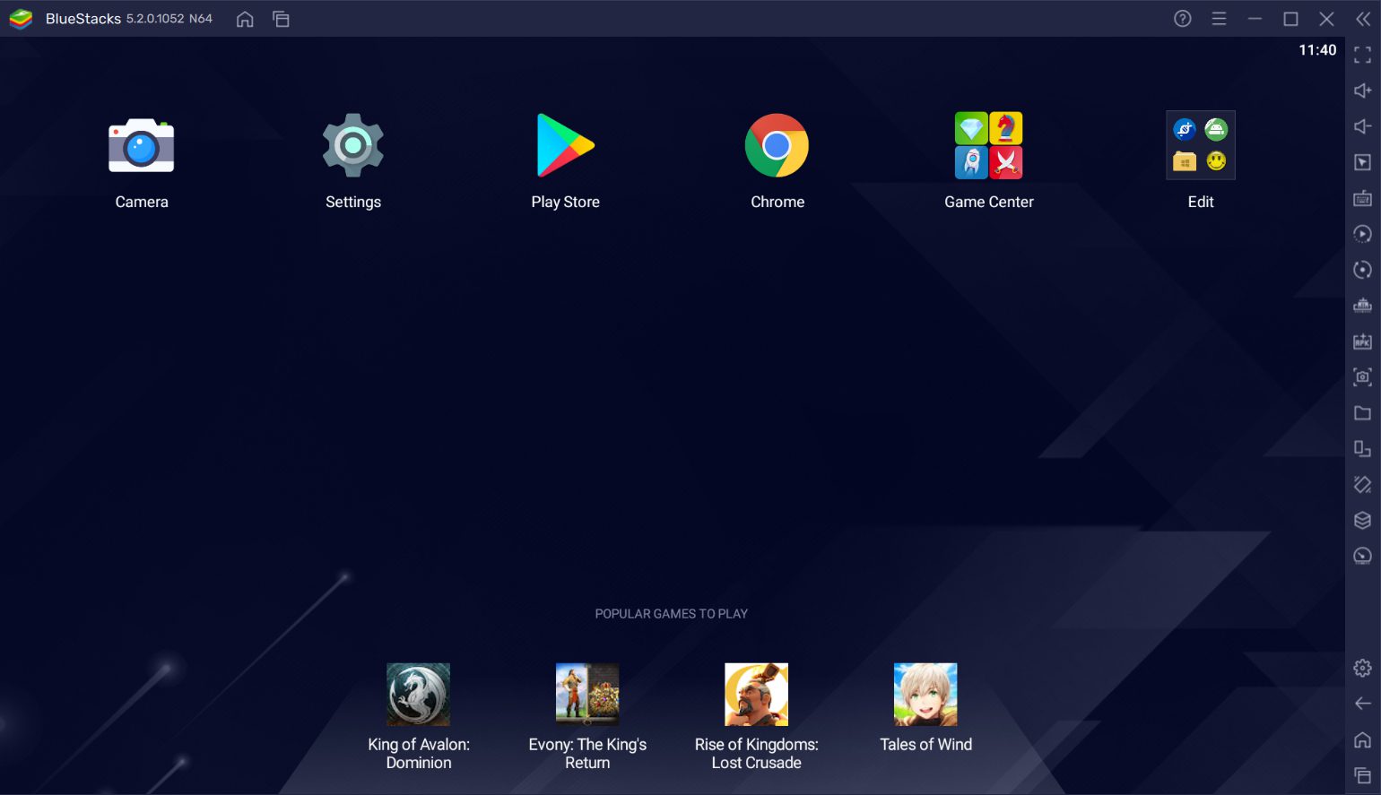The height and width of the screenshot is (795, 1381).
Task: Click the Back arrow in sidebar
Action: pos(1362,704)
